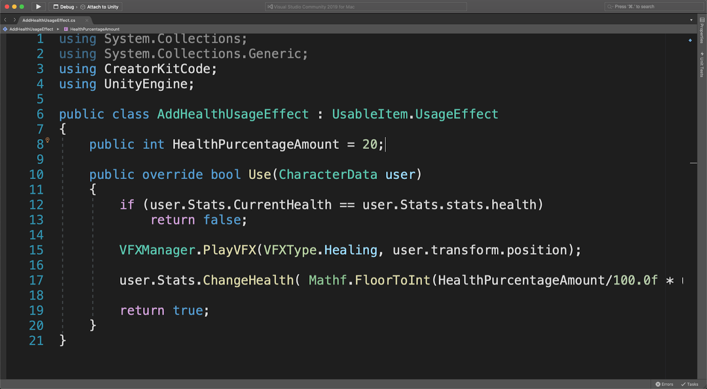Image resolution: width=707 pixels, height=389 pixels.
Task: Open the Errors pad in status bar
Action: [x=665, y=384]
